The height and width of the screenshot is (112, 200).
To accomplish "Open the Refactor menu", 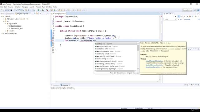I will [x=17, y=7].
